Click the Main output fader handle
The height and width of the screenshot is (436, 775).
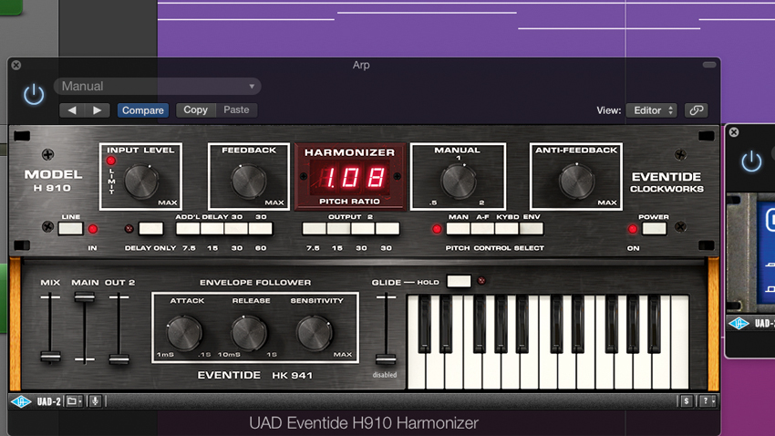point(85,297)
